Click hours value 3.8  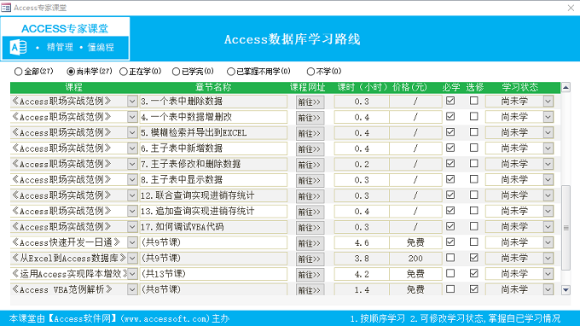(x=362, y=259)
